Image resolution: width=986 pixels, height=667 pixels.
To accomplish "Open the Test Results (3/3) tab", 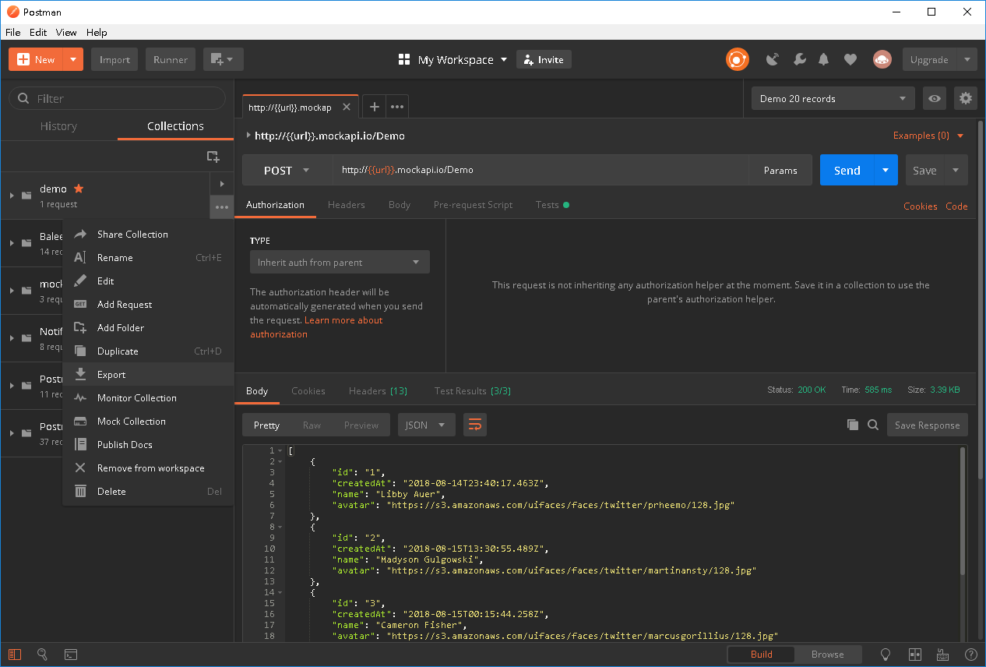I will point(473,391).
